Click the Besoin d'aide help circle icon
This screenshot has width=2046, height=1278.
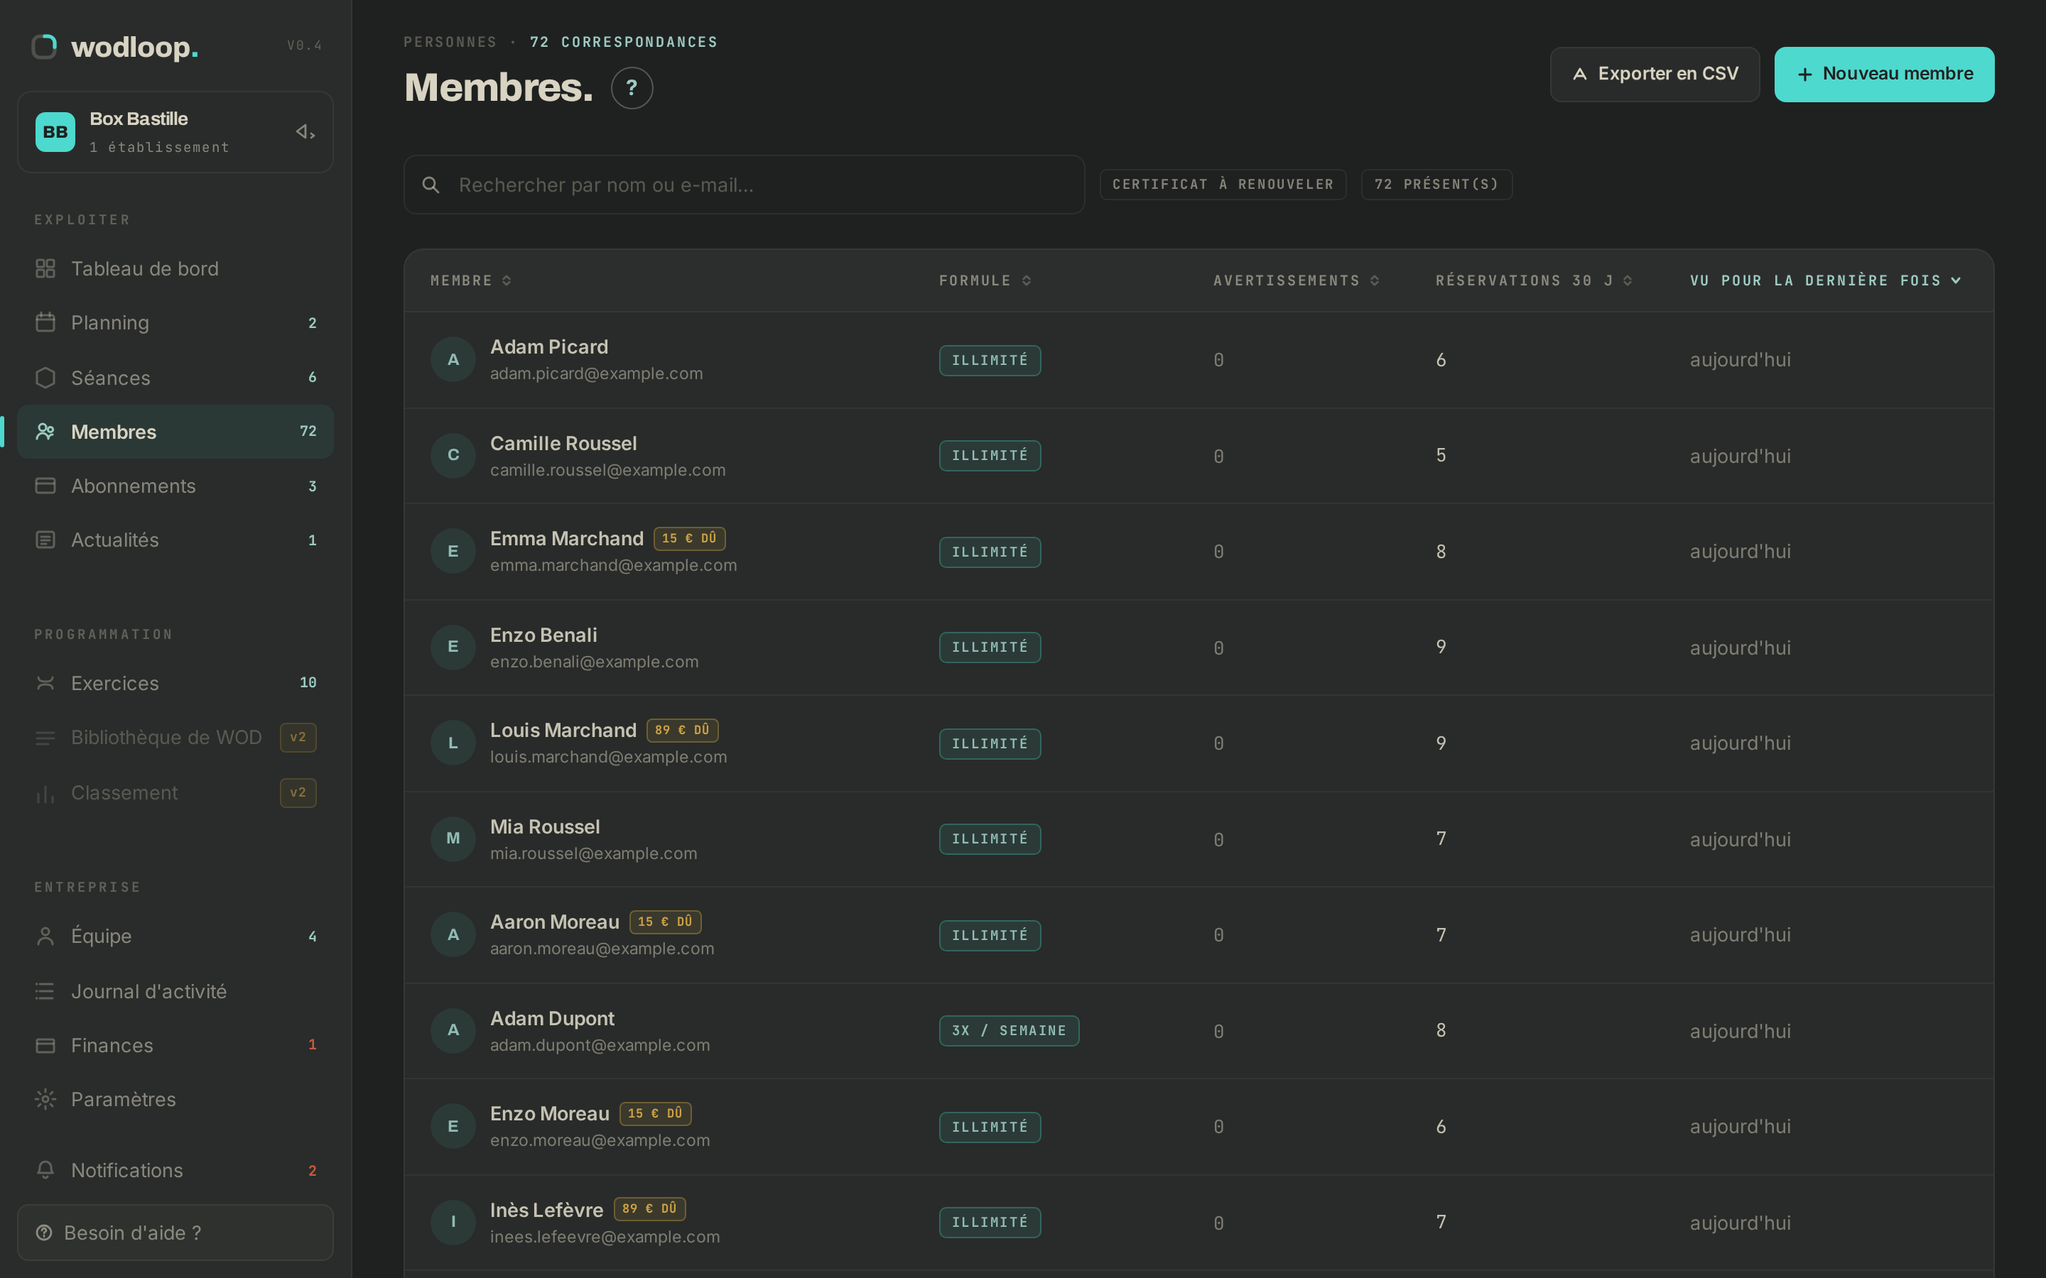pyautogui.click(x=45, y=1233)
